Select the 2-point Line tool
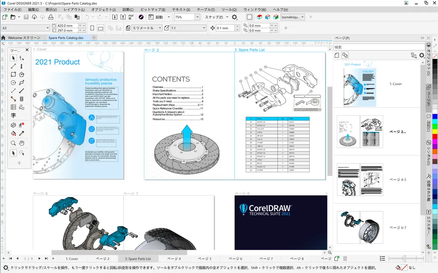Screen dimensions: 438x273 tap(13, 66)
